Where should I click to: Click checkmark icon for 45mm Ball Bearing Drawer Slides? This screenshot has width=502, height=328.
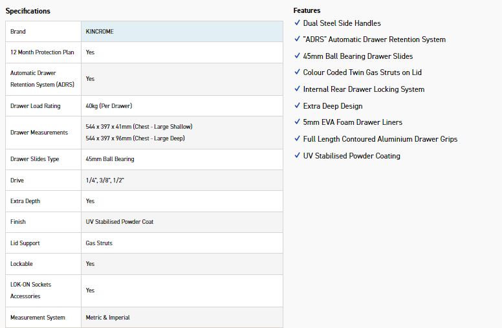coord(297,56)
